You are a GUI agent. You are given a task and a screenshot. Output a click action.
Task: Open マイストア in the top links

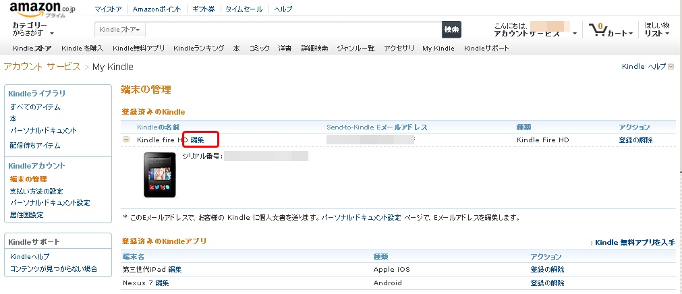(109, 9)
